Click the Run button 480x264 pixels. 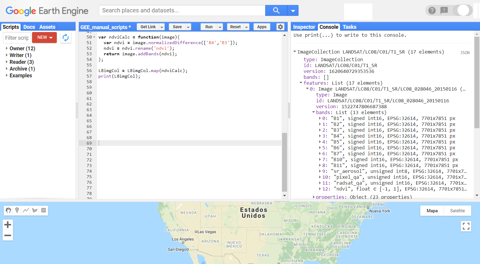click(x=209, y=27)
